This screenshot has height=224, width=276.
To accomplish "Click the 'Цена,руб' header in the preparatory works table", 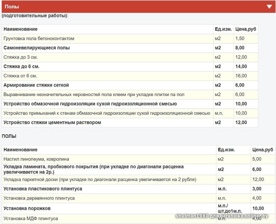I will pyautogui.click(x=246, y=29).
